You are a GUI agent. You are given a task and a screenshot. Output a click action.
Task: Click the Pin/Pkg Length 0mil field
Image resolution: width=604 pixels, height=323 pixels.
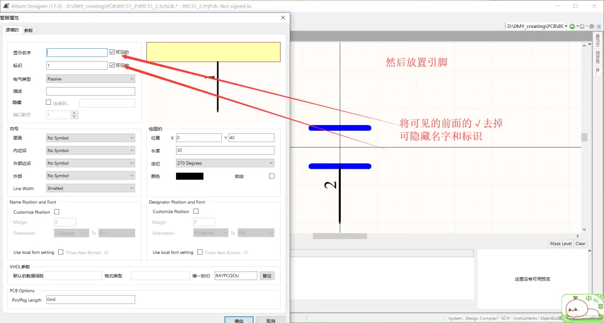point(90,300)
